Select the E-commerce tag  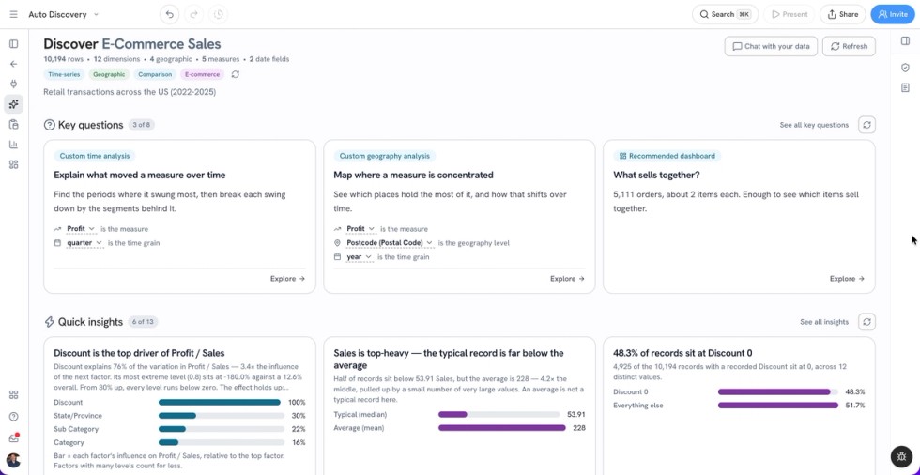coord(203,74)
